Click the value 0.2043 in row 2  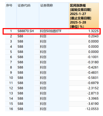click(93, 36)
